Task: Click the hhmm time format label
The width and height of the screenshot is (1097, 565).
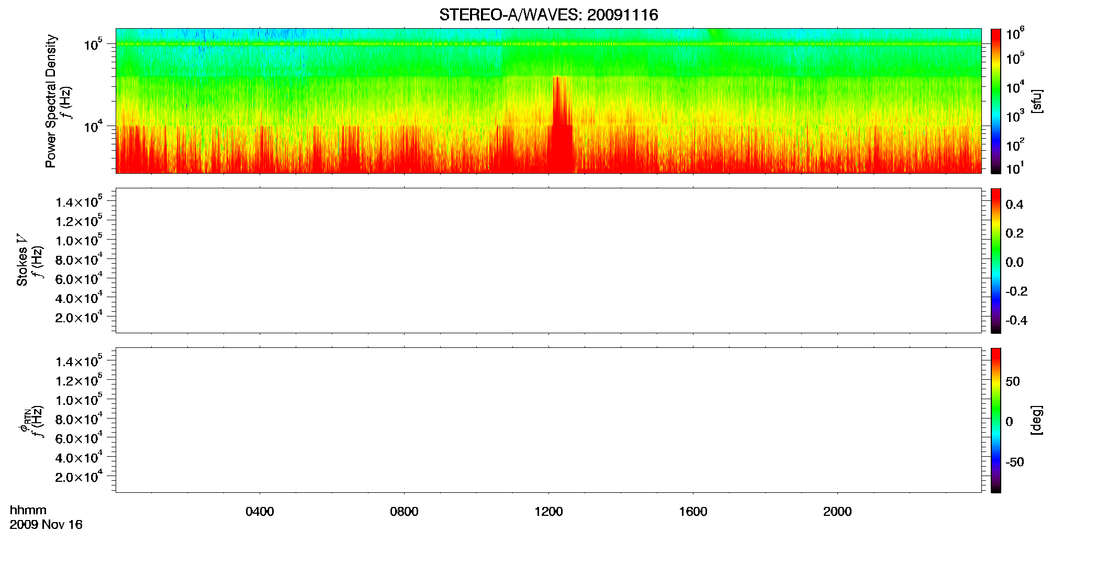Action: (28, 511)
